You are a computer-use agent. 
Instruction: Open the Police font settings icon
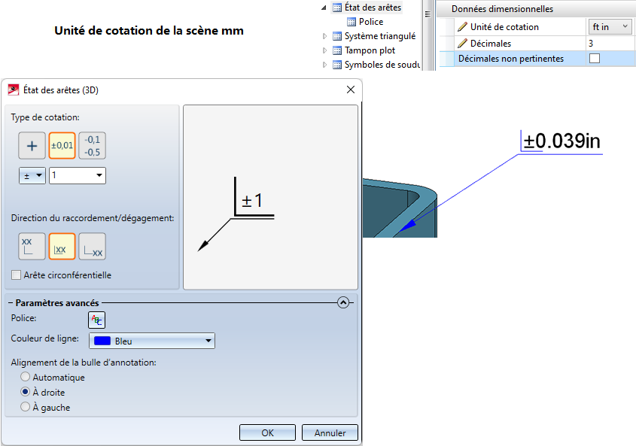(96, 320)
